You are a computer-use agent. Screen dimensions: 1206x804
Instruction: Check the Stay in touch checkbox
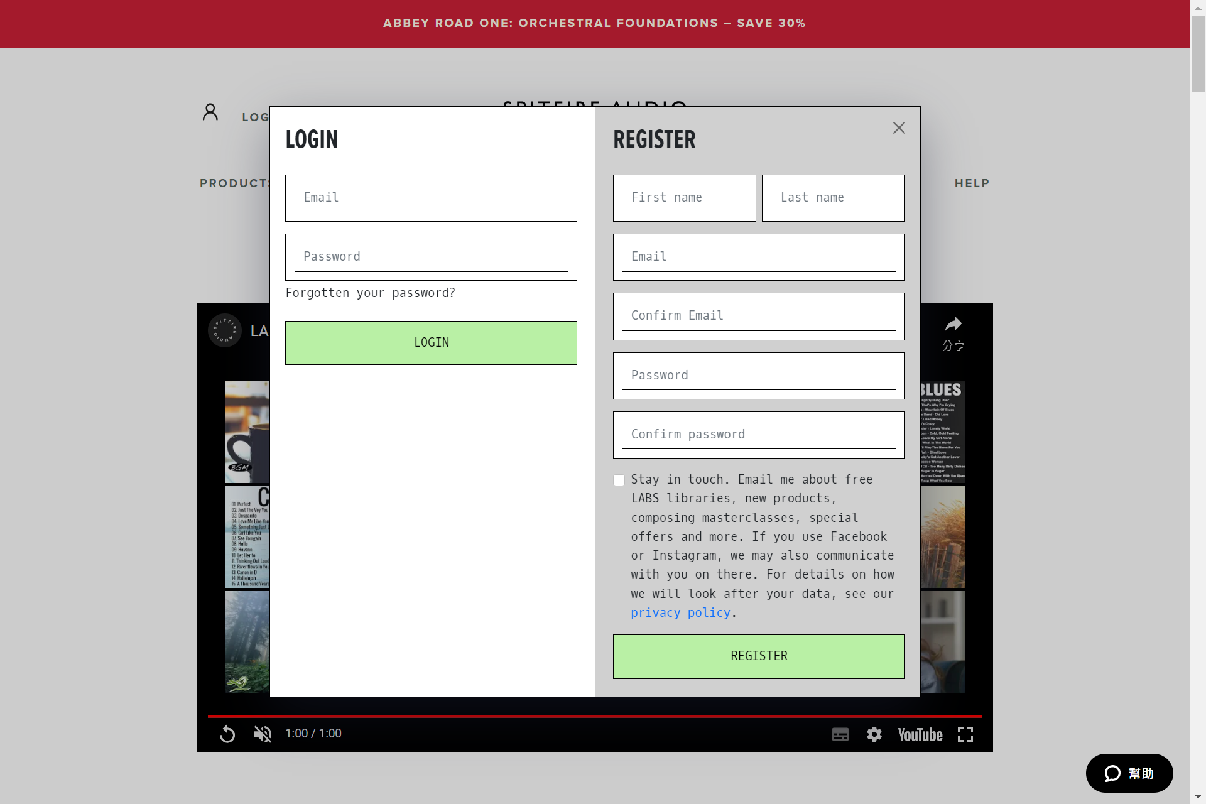point(619,481)
